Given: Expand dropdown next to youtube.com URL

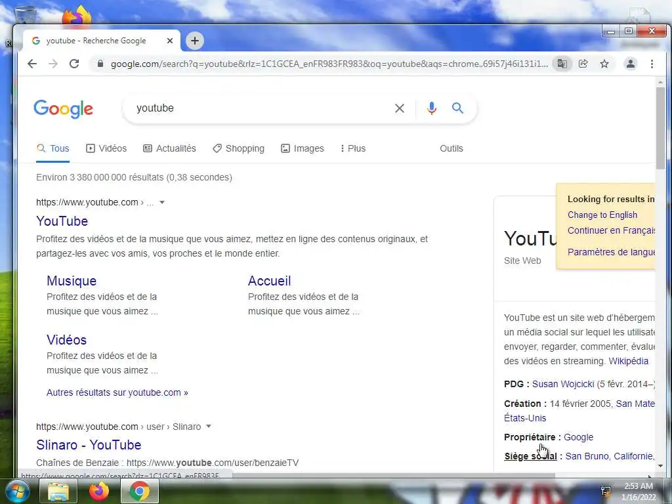Looking at the screenshot, I should 162,202.
